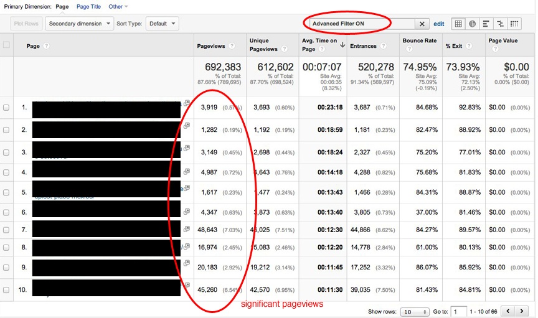The image size is (538, 318).
Task: Select the performance bar view icon
Action: click(x=487, y=24)
